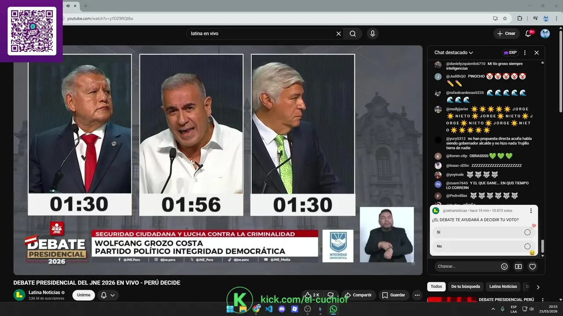Open a new browser tab
The height and width of the screenshot is (316, 563).
[85, 6]
